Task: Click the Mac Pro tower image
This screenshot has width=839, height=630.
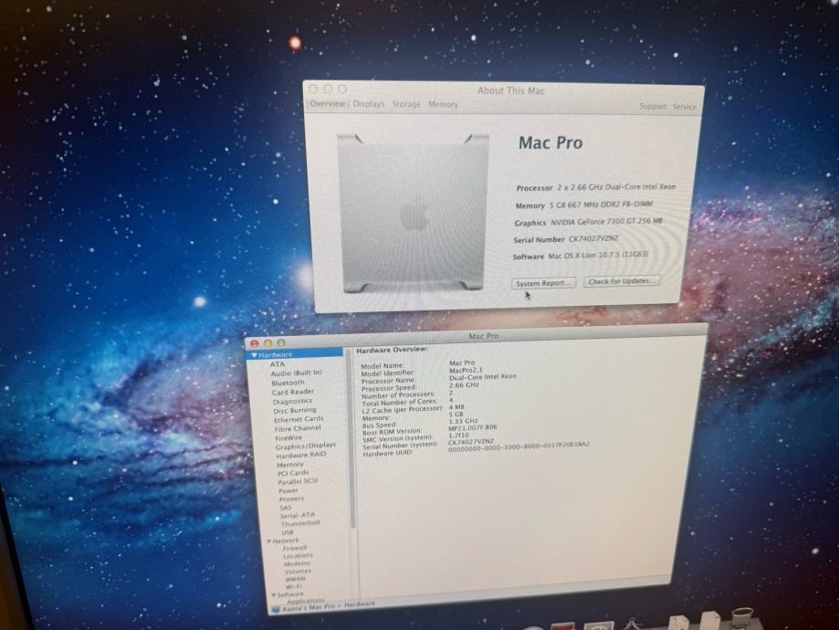Action: click(413, 213)
